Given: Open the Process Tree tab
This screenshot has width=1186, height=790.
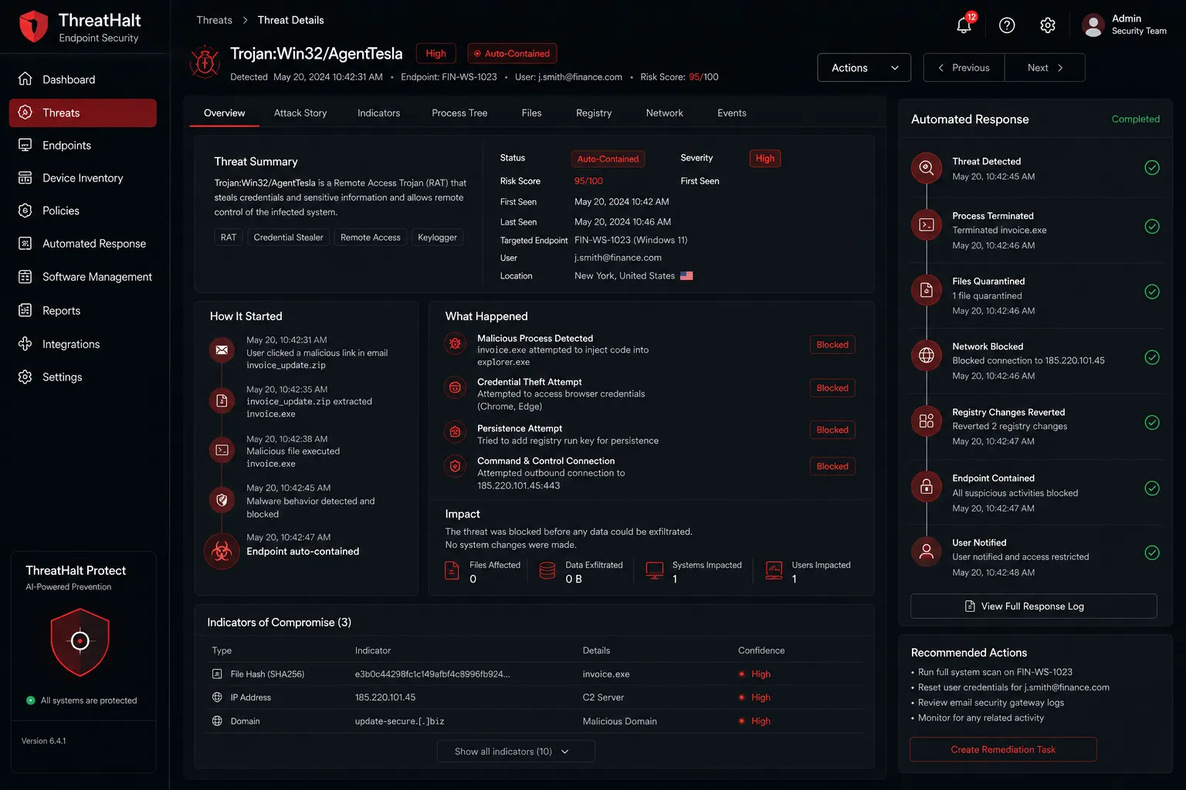Looking at the screenshot, I should [459, 113].
